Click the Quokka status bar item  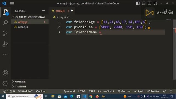41,91
